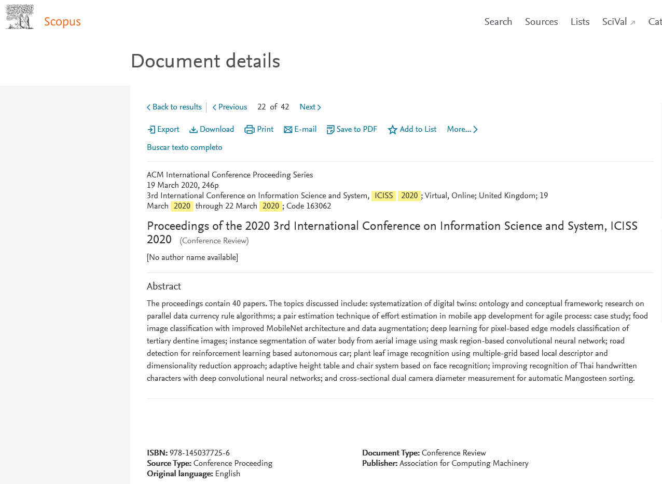The image size is (662, 484).
Task: Go back to results
Action: pos(174,107)
